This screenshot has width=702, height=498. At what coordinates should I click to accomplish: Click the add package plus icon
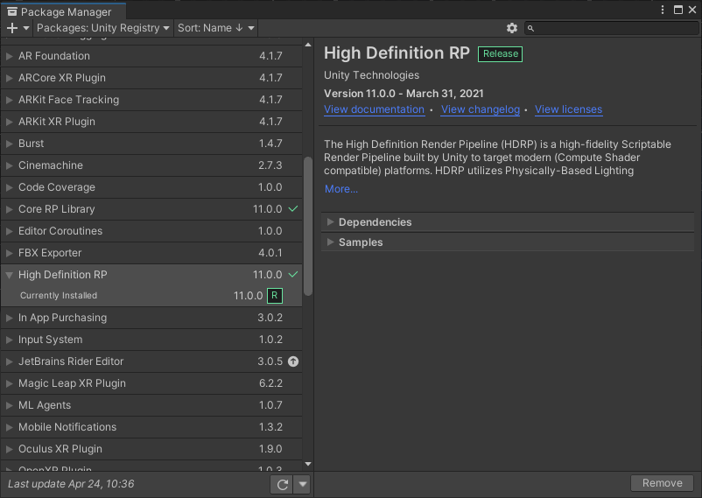12,28
